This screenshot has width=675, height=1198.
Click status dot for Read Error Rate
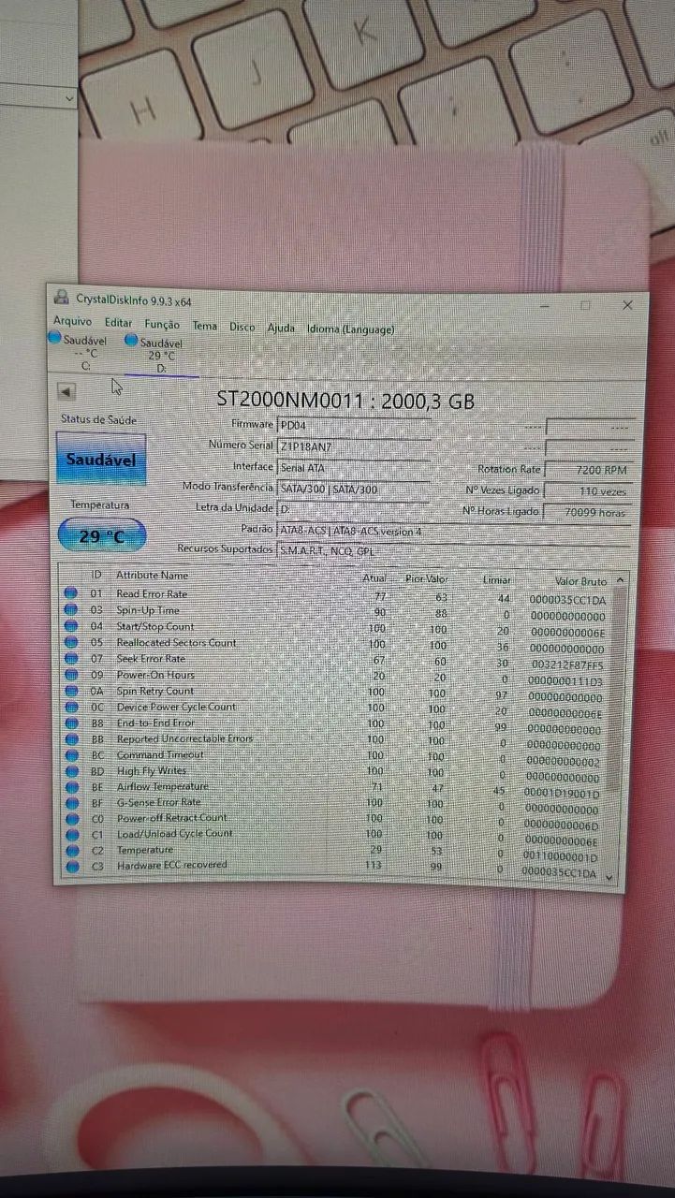70,593
